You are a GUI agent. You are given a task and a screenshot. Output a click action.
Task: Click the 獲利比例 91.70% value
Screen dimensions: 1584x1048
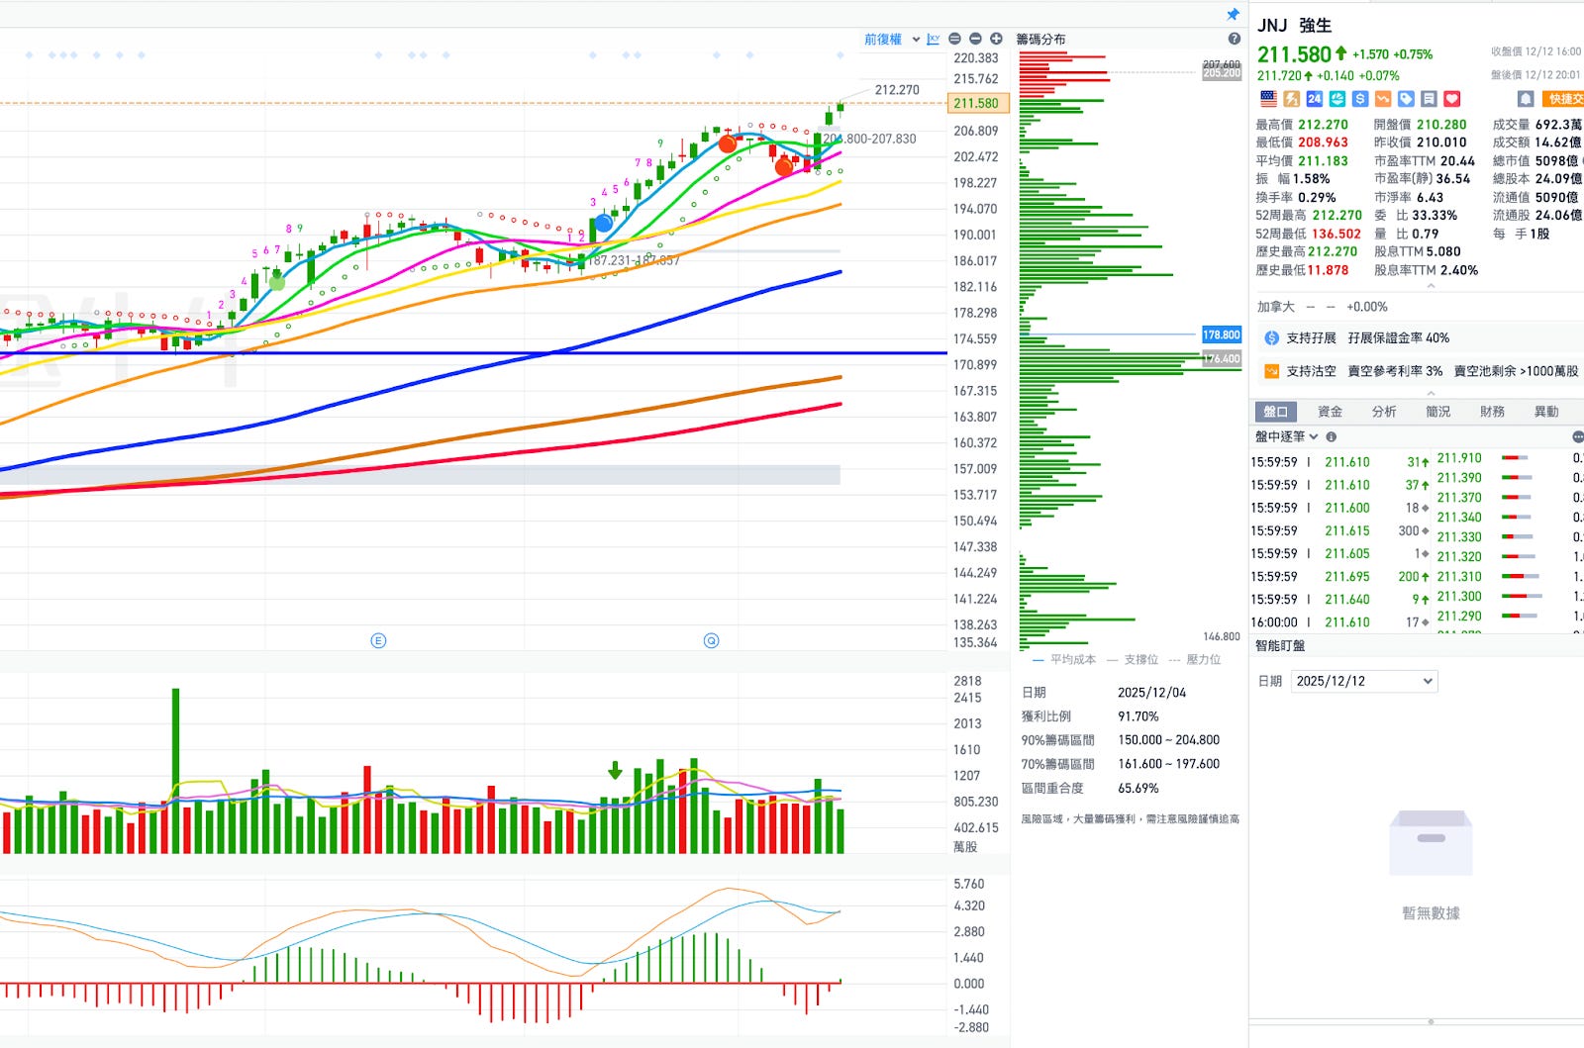(1138, 716)
